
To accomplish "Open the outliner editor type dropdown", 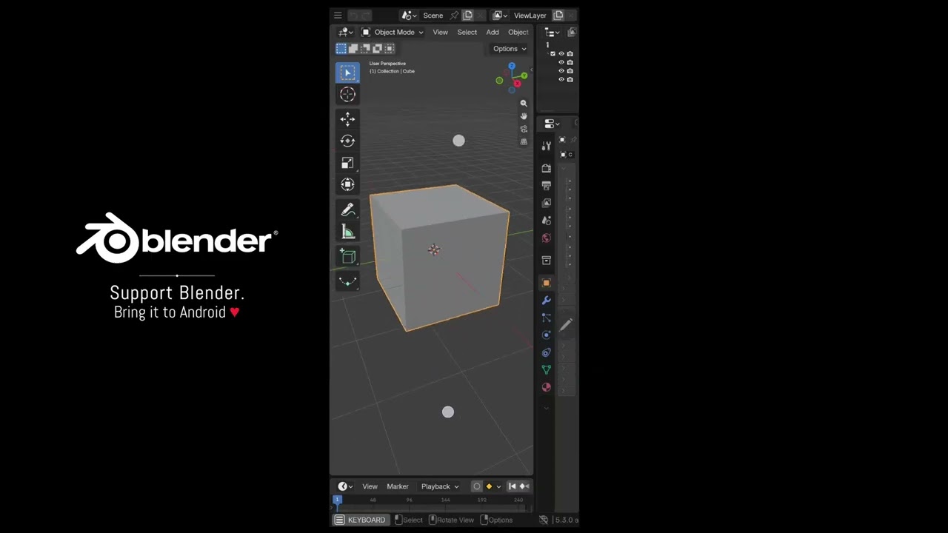I will [x=552, y=32].
